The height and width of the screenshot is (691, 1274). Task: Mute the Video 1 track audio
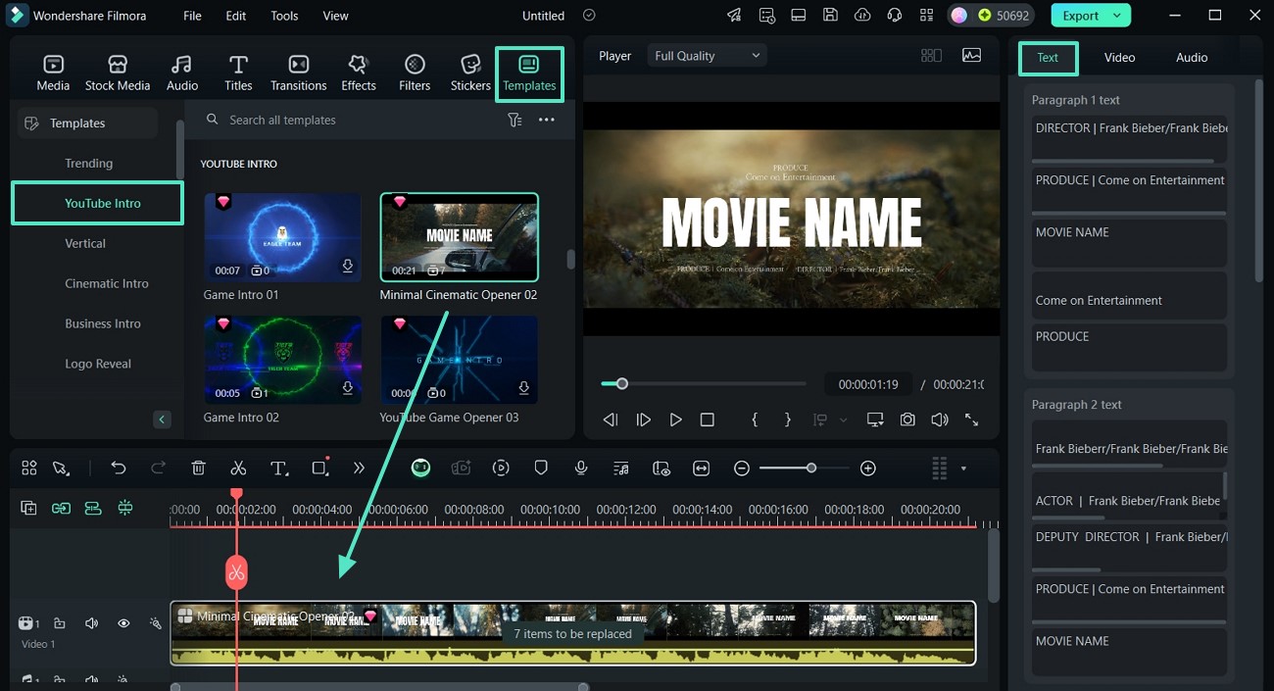pos(91,623)
